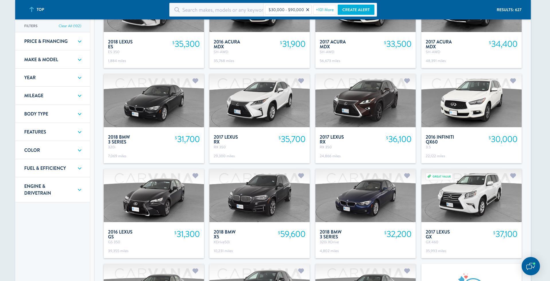
Task: Open the chat support bubble icon
Action: click(x=531, y=266)
